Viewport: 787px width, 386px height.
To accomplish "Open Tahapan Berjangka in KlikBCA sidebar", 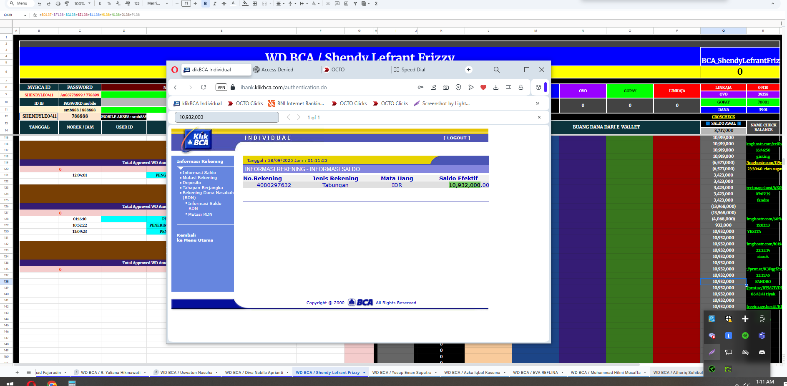I will [x=202, y=187].
